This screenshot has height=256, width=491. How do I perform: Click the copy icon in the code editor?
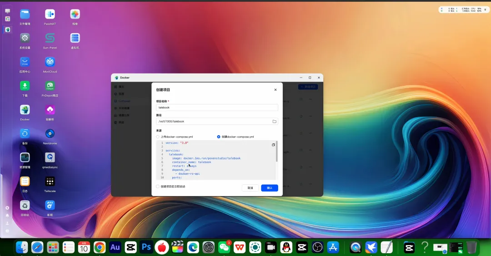273,145
